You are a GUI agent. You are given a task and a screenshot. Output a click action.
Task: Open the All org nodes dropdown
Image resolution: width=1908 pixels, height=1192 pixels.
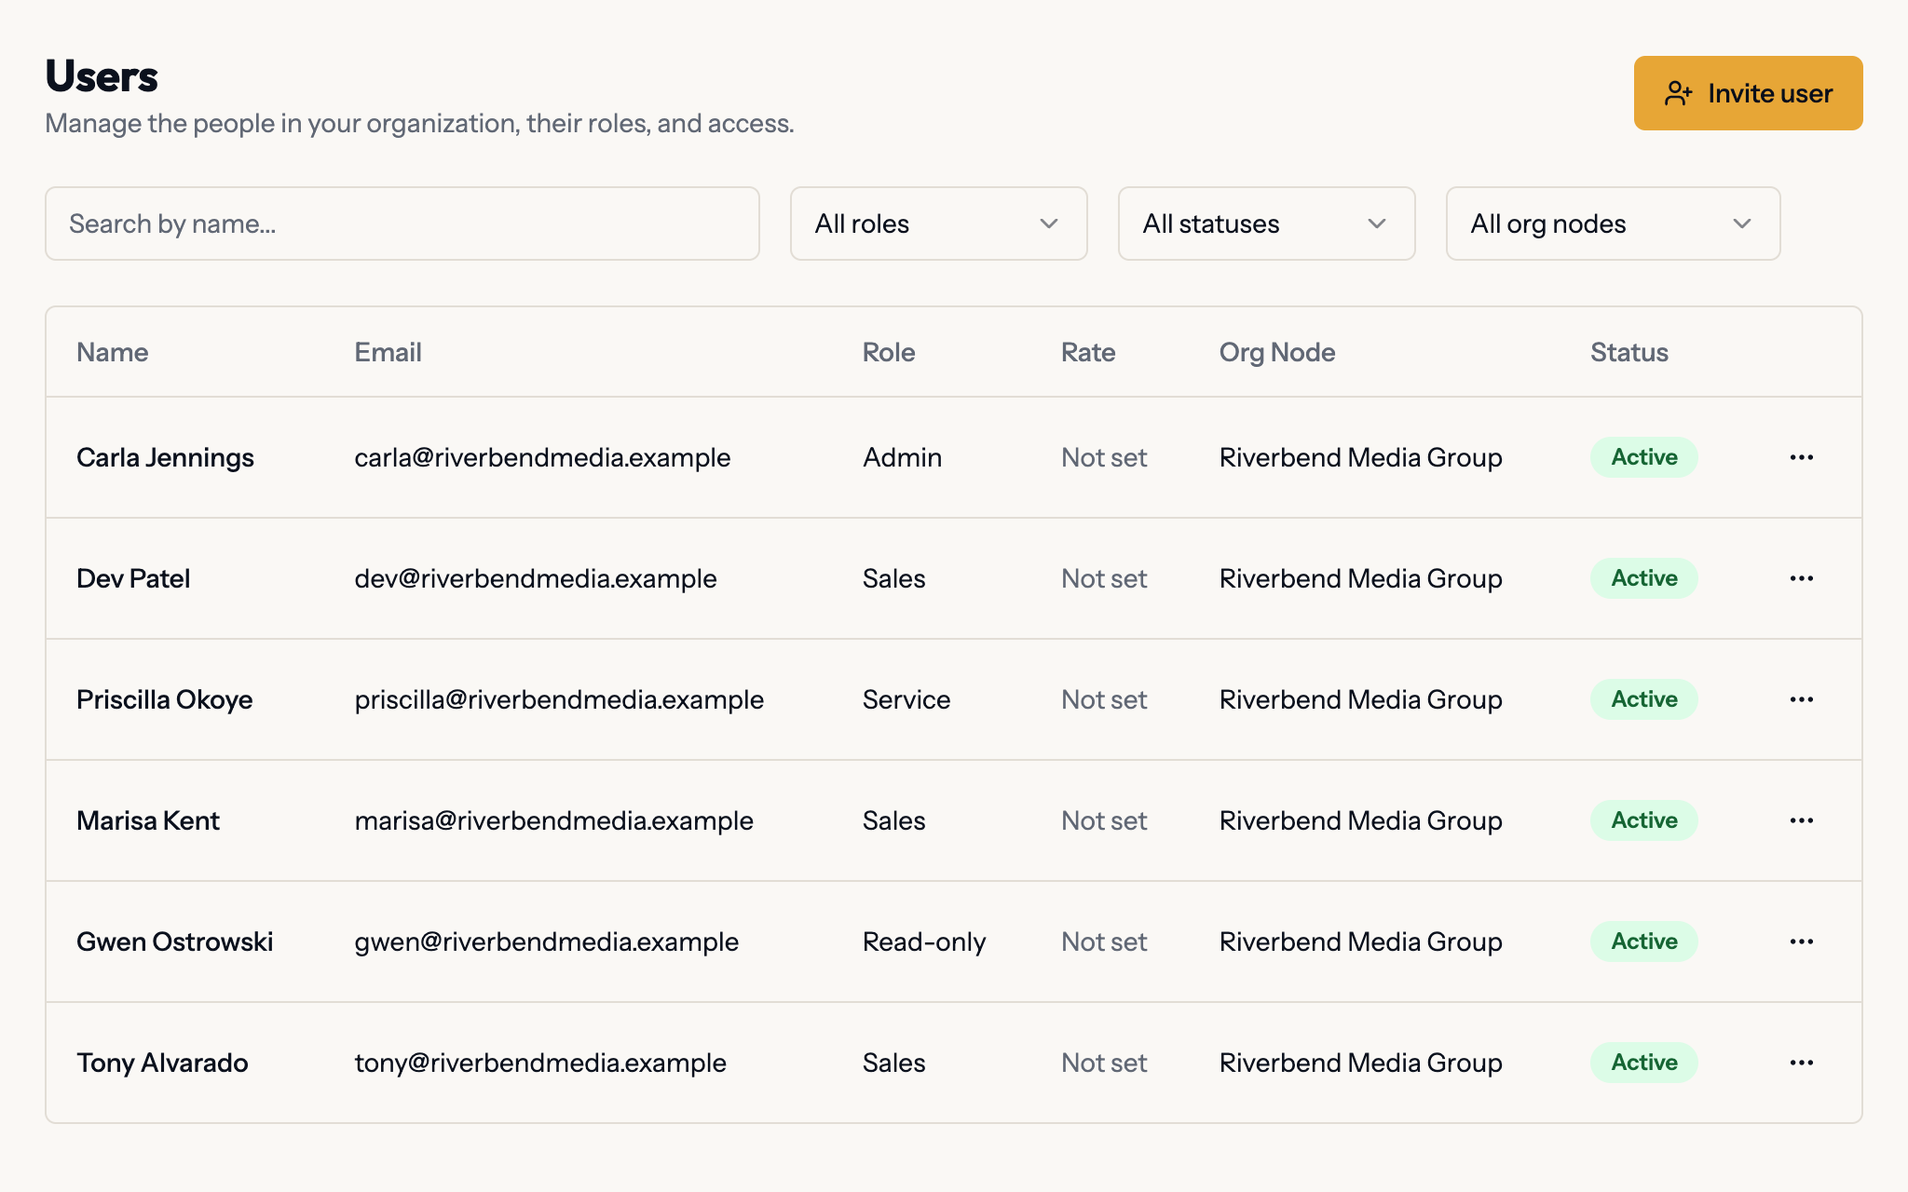click(x=1613, y=223)
